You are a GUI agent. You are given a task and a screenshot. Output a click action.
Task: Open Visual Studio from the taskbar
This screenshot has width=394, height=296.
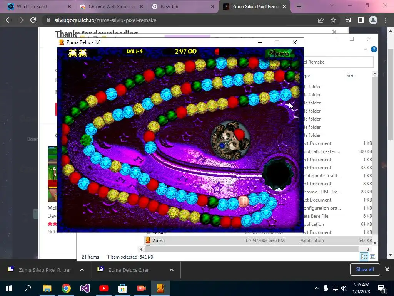[85, 288]
